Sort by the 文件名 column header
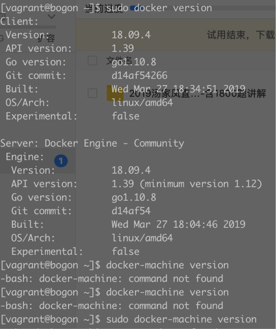 [119, 61]
